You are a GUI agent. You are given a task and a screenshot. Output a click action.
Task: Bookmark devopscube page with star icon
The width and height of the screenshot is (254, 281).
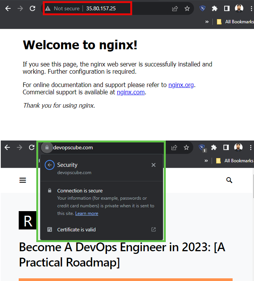coord(186,147)
